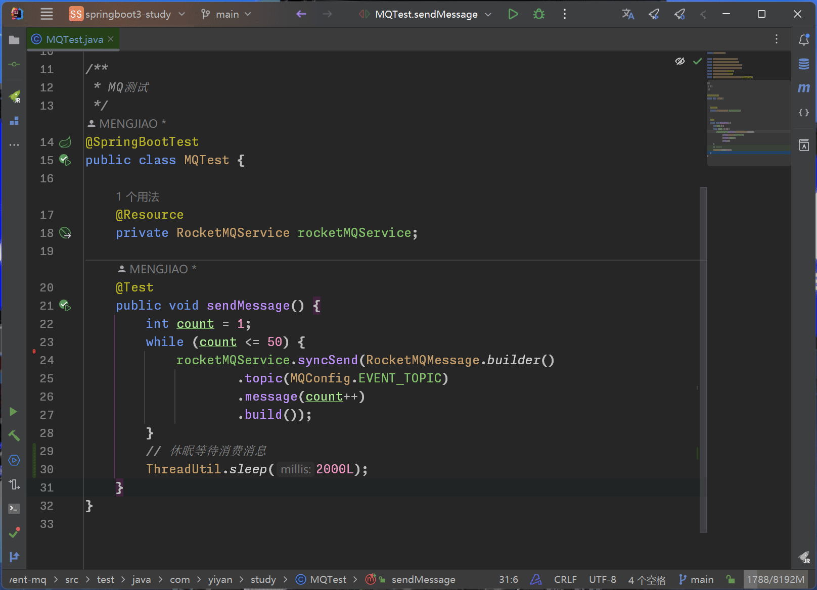Click the MENGJIAO author hint above sendMessage

pyautogui.click(x=157, y=269)
